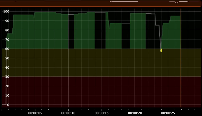The width and height of the screenshot is (202, 116).
Task: Click the black gap before 00:00:15
Action: [100, 31]
